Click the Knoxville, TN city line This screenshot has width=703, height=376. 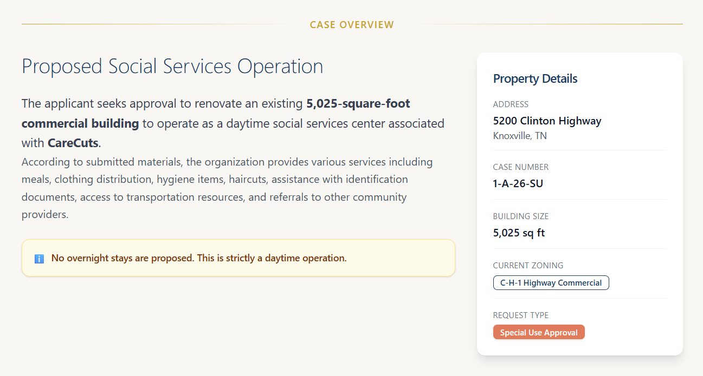(520, 136)
